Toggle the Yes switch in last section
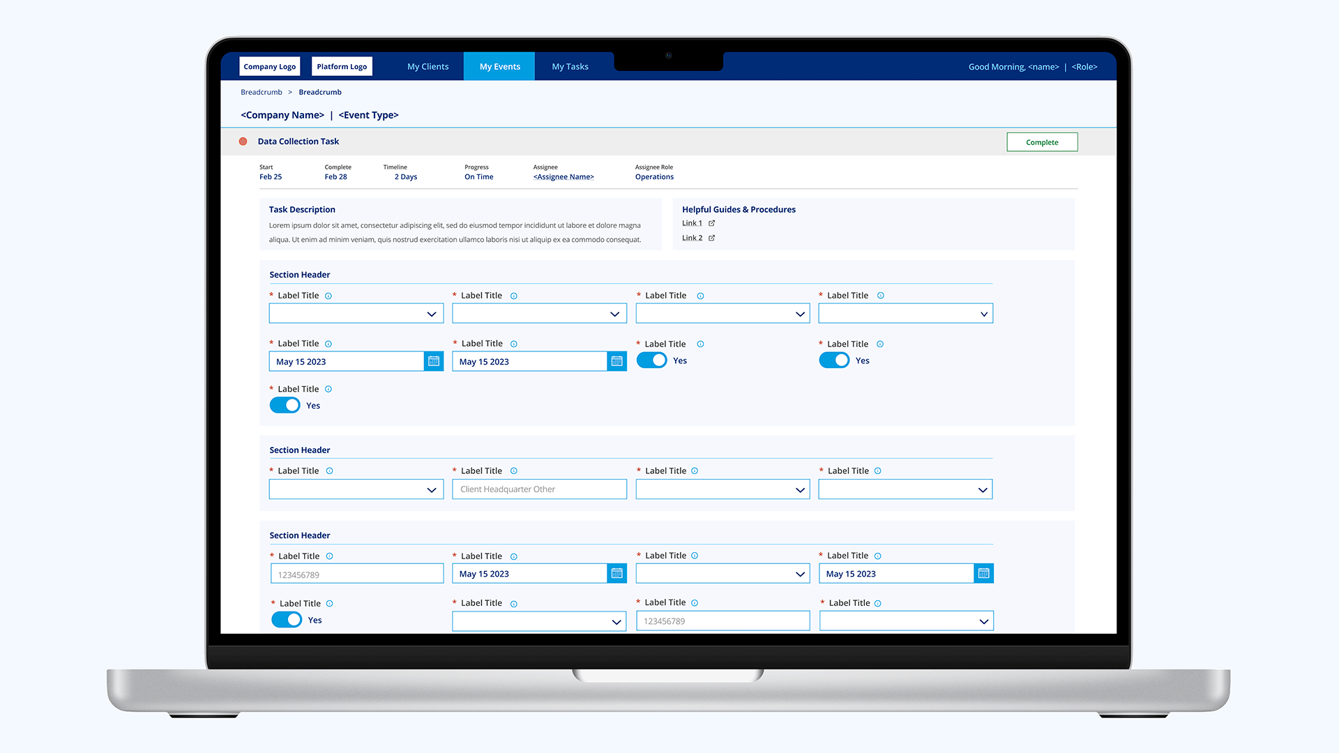Image resolution: width=1339 pixels, height=753 pixels. coord(287,620)
